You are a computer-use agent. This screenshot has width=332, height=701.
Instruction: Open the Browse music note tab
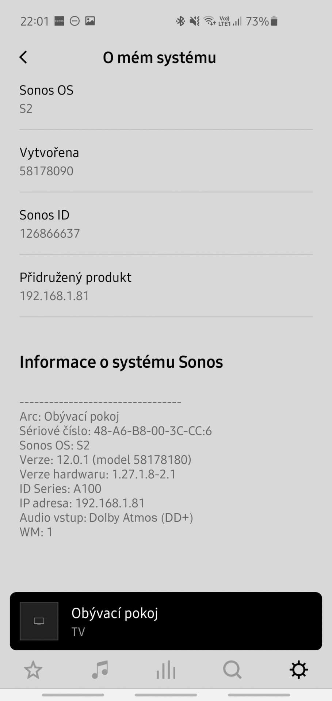(100, 670)
